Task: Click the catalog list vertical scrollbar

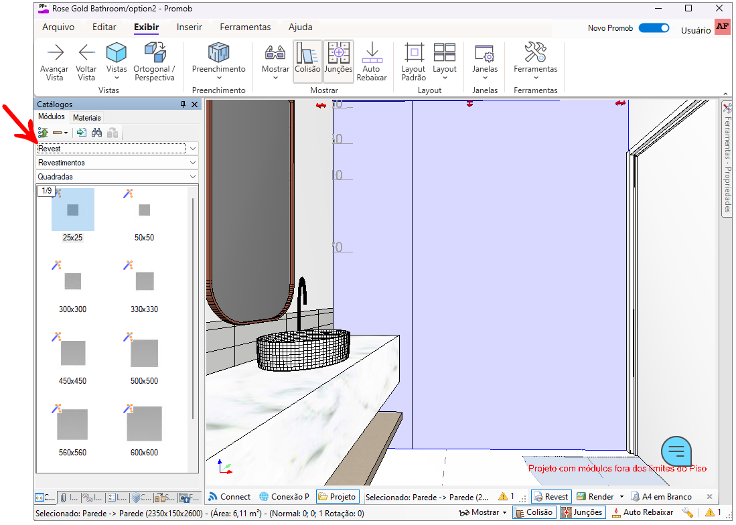Action: pos(193,309)
